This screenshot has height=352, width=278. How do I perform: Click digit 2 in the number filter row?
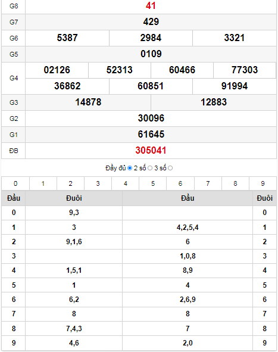pos(70,183)
